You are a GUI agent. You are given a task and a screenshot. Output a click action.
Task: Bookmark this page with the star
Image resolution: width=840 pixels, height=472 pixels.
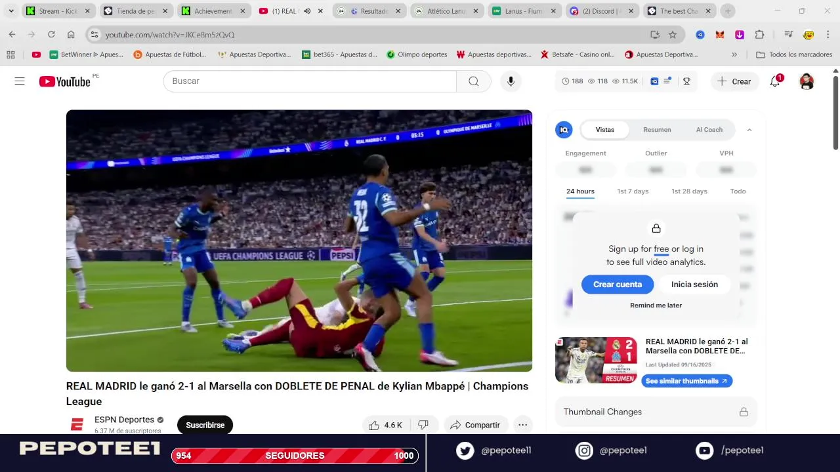(x=672, y=35)
